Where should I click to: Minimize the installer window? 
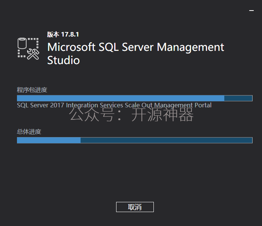point(251,11)
